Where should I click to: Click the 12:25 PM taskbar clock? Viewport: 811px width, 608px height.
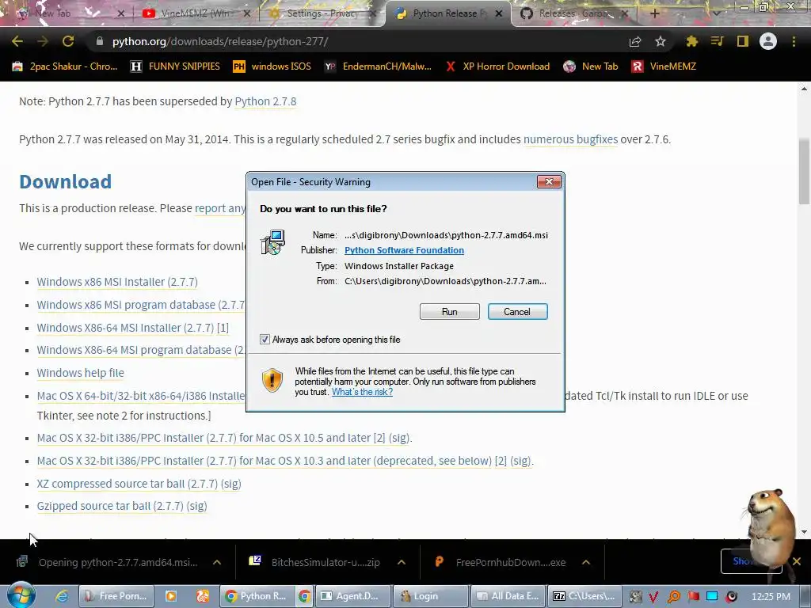click(x=771, y=597)
